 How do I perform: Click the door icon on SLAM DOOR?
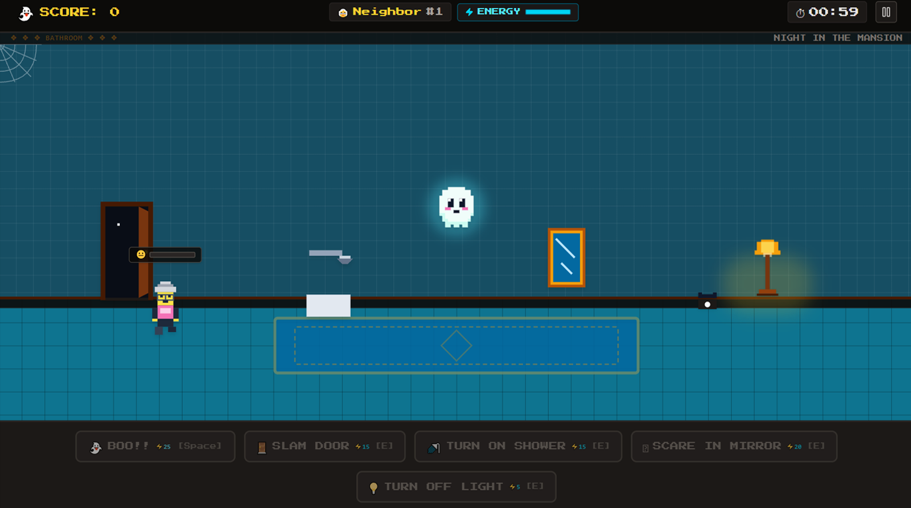coord(262,448)
